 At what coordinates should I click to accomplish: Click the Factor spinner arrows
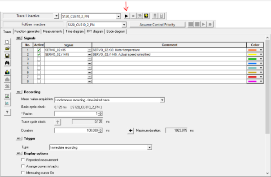[x=100, y=113]
